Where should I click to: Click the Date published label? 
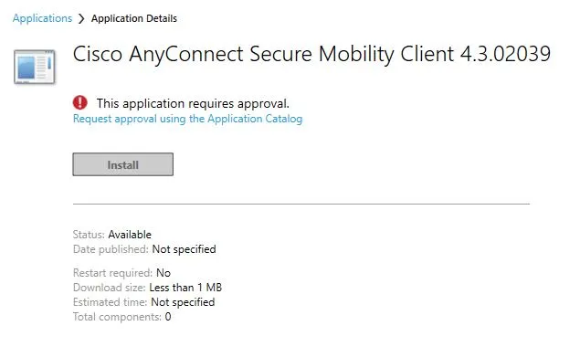(x=111, y=249)
